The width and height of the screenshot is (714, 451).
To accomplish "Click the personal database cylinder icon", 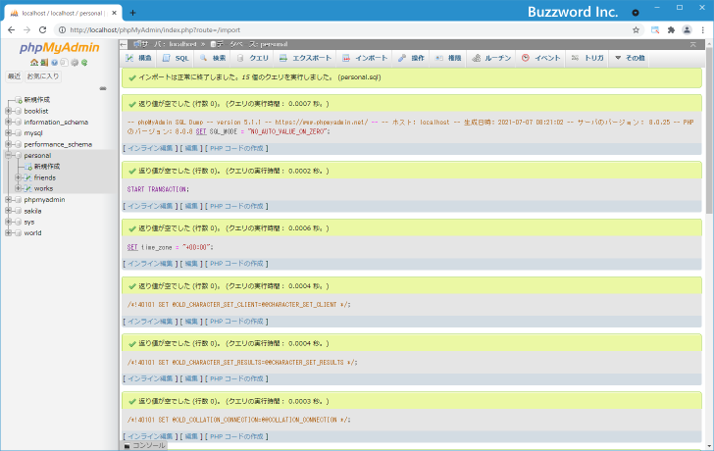I will 19,156.
